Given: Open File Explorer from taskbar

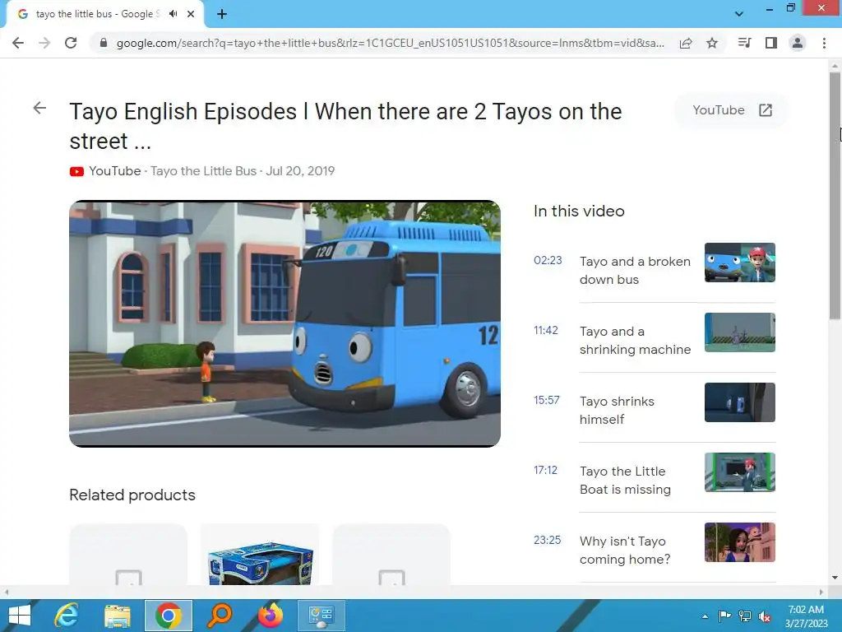Looking at the screenshot, I should click(117, 616).
